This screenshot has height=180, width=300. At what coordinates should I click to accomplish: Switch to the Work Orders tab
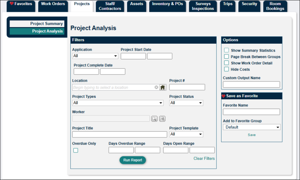(x=53, y=6)
